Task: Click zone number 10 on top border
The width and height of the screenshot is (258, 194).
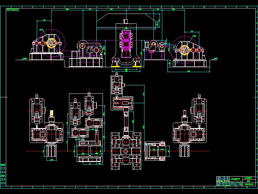Action: coord(204,7)
